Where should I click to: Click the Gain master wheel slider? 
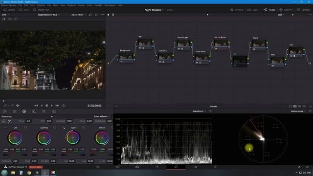click(x=73, y=154)
